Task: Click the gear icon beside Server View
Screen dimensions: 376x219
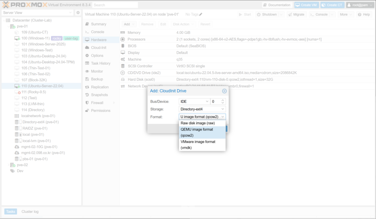Action: click(78, 13)
